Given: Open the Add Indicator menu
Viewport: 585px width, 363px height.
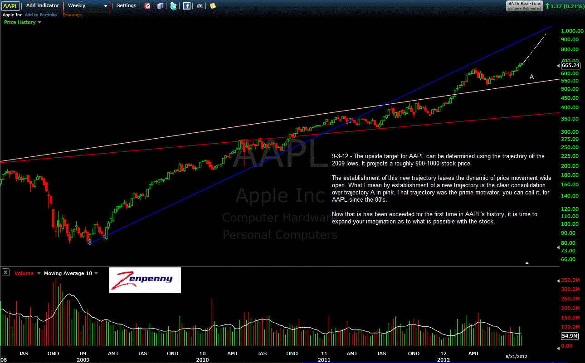Looking at the screenshot, I should [43, 5].
